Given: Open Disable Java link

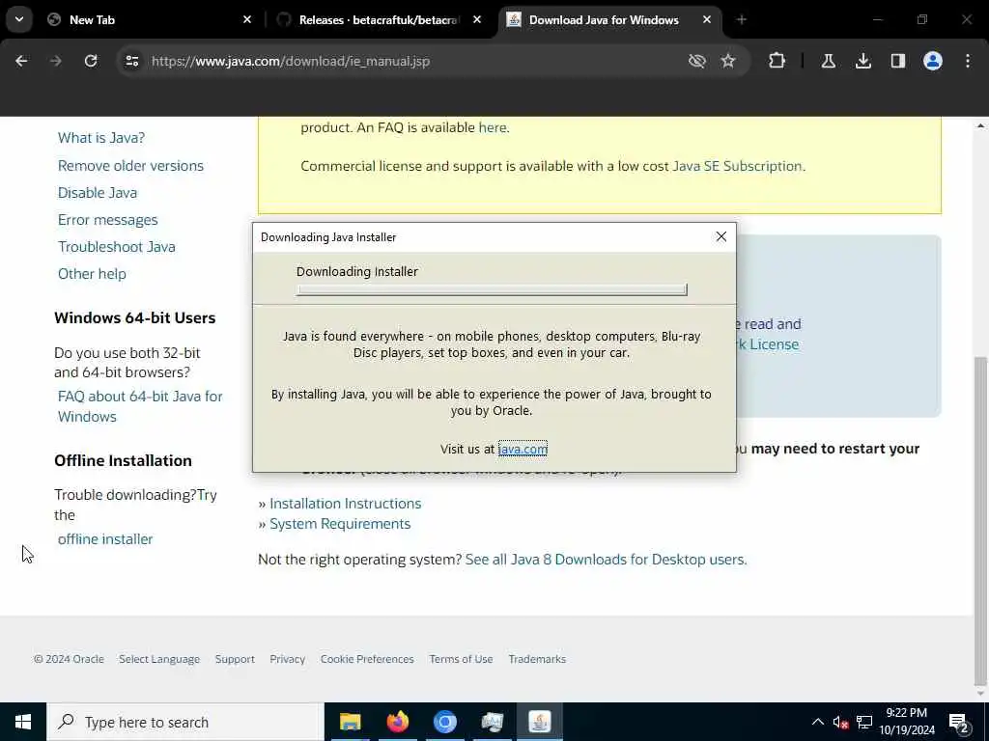Looking at the screenshot, I should point(98,193).
